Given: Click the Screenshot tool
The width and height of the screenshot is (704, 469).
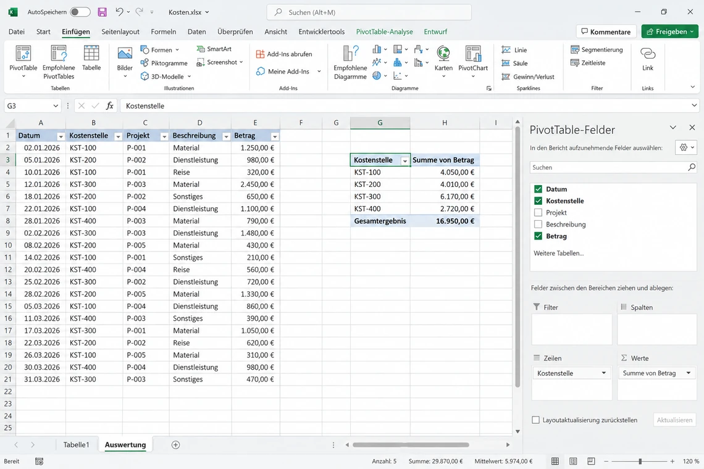Looking at the screenshot, I should click(x=220, y=62).
